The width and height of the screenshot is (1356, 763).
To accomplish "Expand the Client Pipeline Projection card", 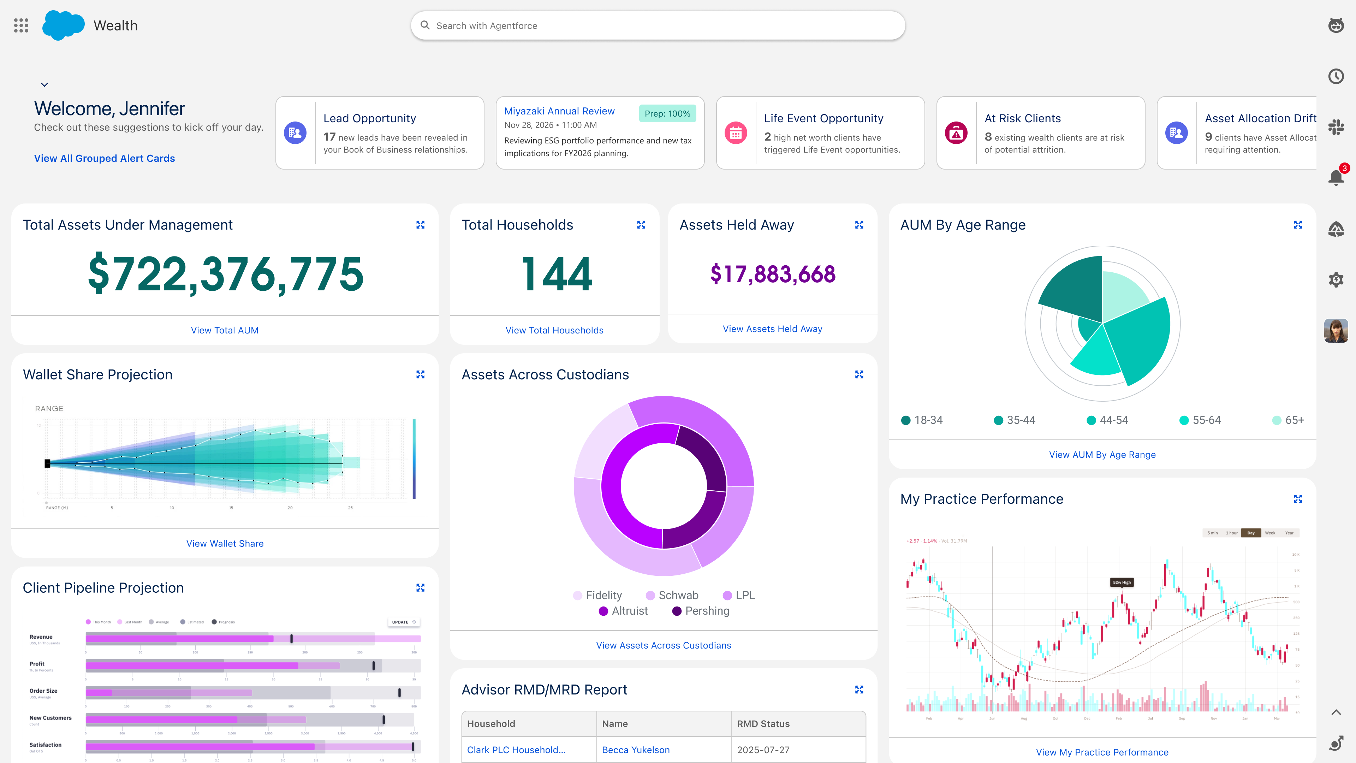I will tap(420, 588).
